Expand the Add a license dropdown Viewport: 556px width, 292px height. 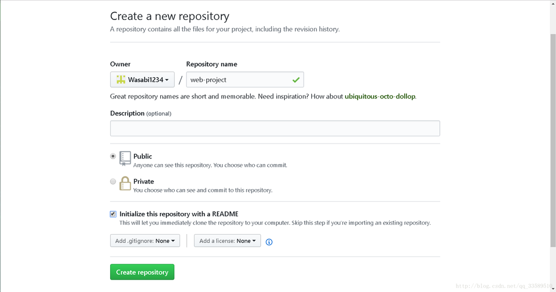click(x=227, y=241)
